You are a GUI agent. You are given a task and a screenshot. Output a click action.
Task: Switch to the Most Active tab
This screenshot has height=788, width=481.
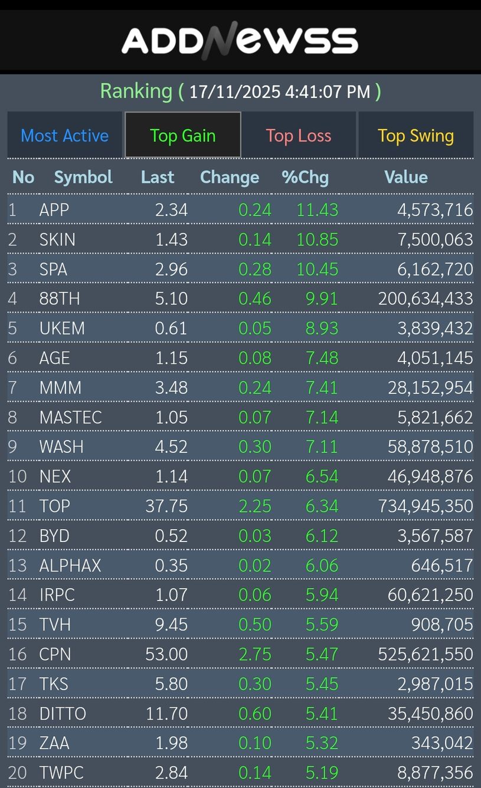65,136
